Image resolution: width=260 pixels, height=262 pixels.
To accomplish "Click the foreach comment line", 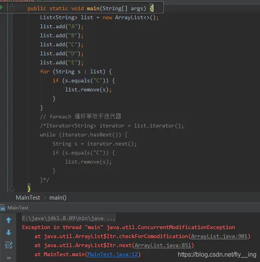I will pyautogui.click(x=81, y=116).
